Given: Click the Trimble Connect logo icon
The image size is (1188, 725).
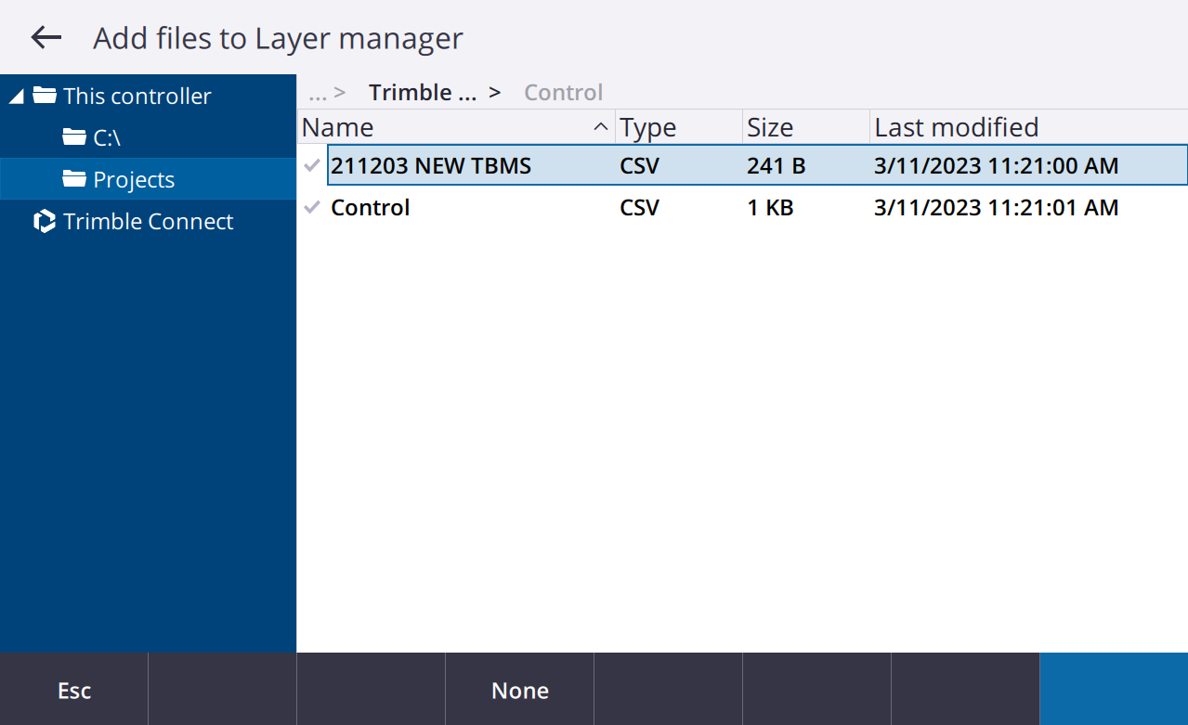Looking at the screenshot, I should point(45,222).
